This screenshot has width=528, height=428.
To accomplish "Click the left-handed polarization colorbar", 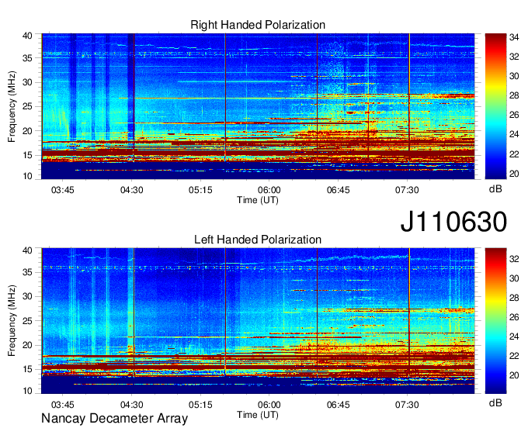I will point(495,321).
